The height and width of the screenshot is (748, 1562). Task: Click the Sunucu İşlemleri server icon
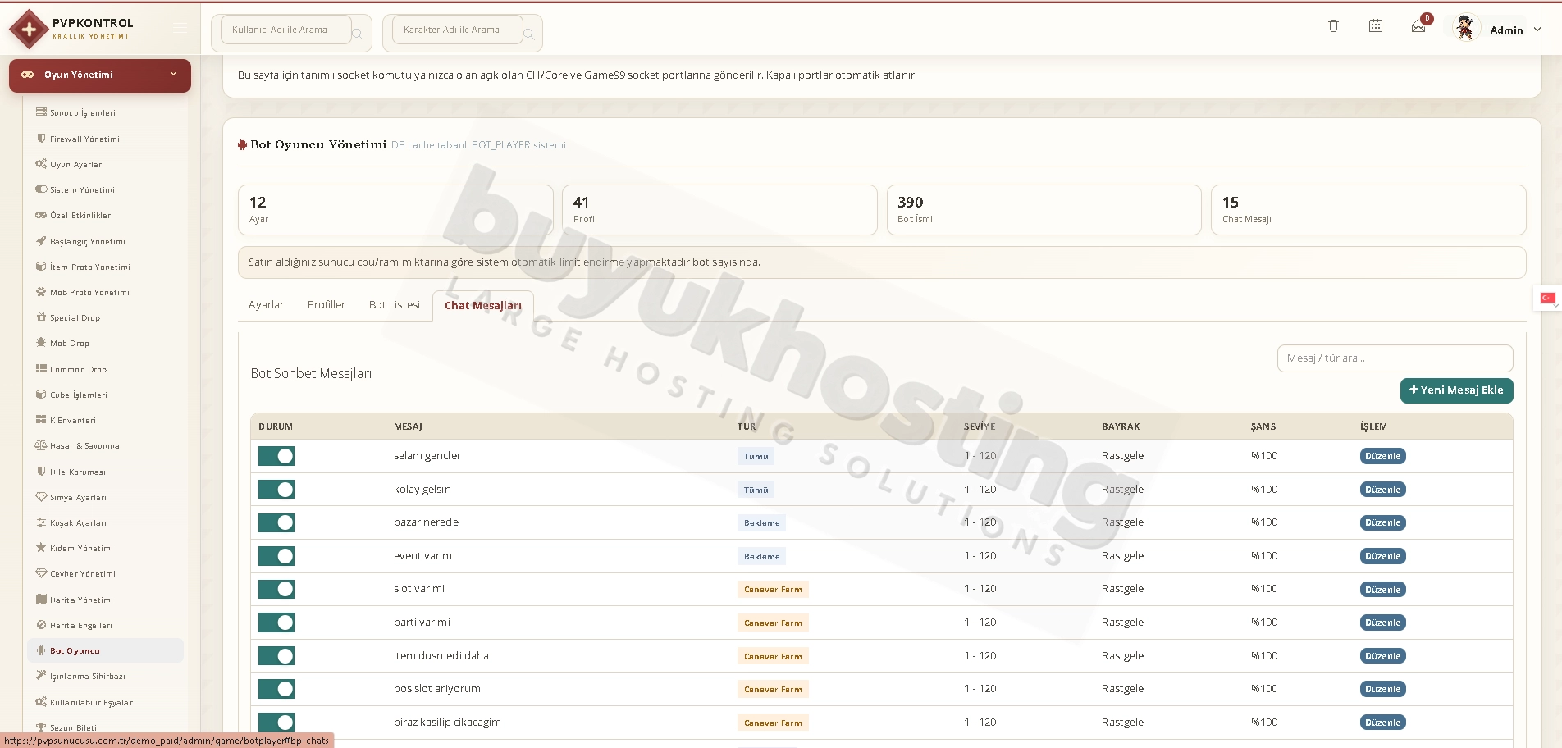click(41, 112)
